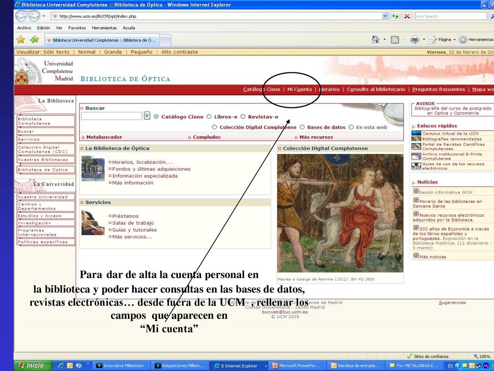The width and height of the screenshot is (494, 371).
Task: Stop loading with the red X icon
Action: pos(407,16)
